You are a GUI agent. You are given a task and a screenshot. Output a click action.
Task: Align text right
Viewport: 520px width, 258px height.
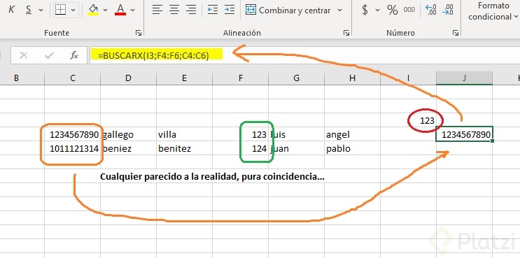coord(191,10)
